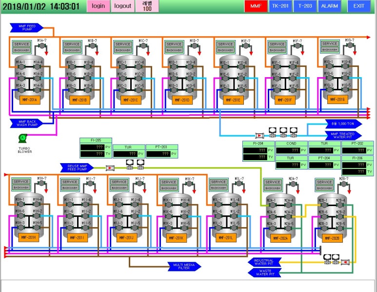Click flow meter on industrial water line
The image size is (377, 292).
click(x=345, y=262)
